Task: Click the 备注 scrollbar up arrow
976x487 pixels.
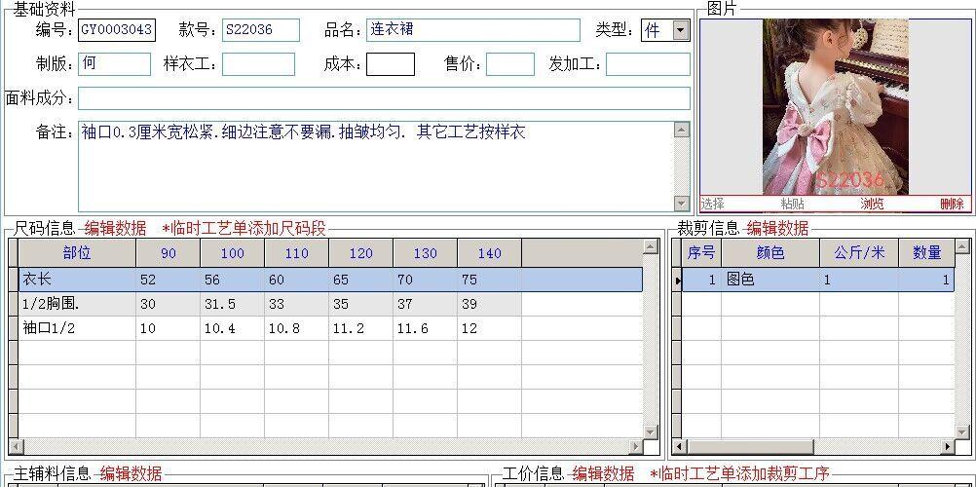Action: tap(682, 130)
